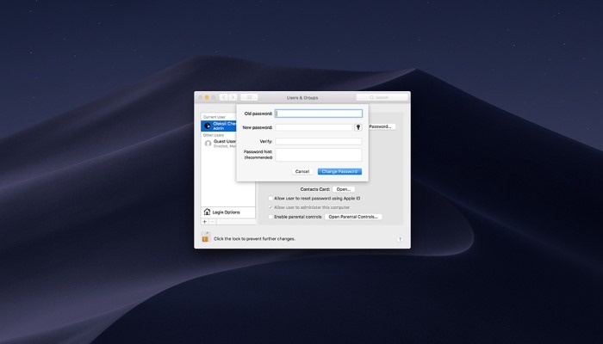The width and height of the screenshot is (603, 344).
Task: Enable parental controls checkbox
Action: click(x=270, y=217)
